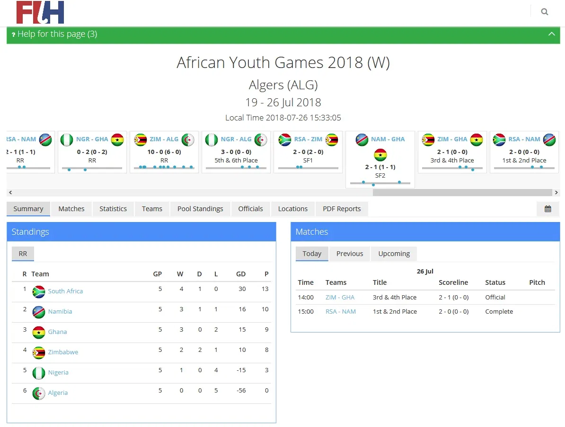565x427 pixels.
Task: Show Previous matches tab
Action: [350, 254]
